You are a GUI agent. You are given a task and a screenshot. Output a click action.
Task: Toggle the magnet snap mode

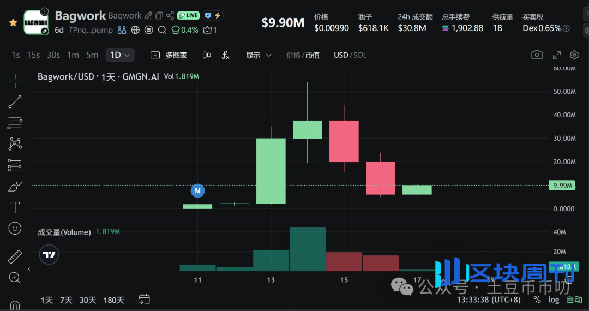pyautogui.click(x=15, y=304)
